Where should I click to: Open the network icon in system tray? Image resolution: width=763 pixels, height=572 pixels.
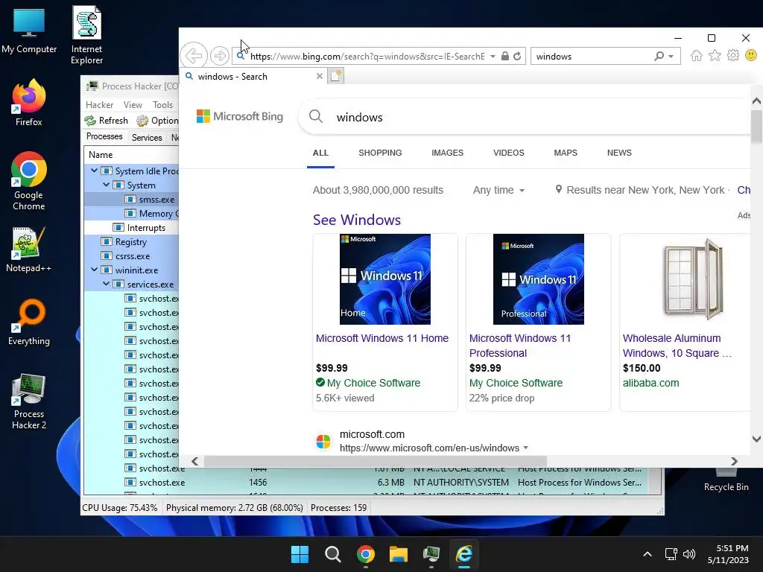[671, 554]
